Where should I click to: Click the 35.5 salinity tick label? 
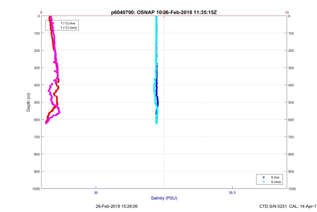[x=232, y=193]
